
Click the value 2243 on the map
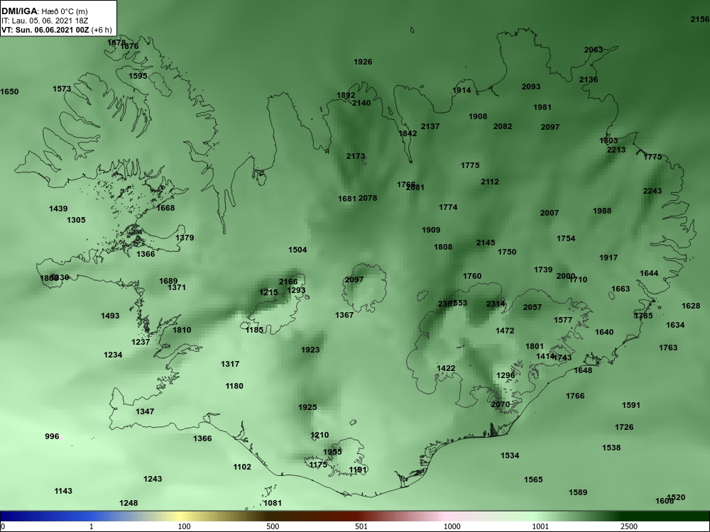[652, 191]
